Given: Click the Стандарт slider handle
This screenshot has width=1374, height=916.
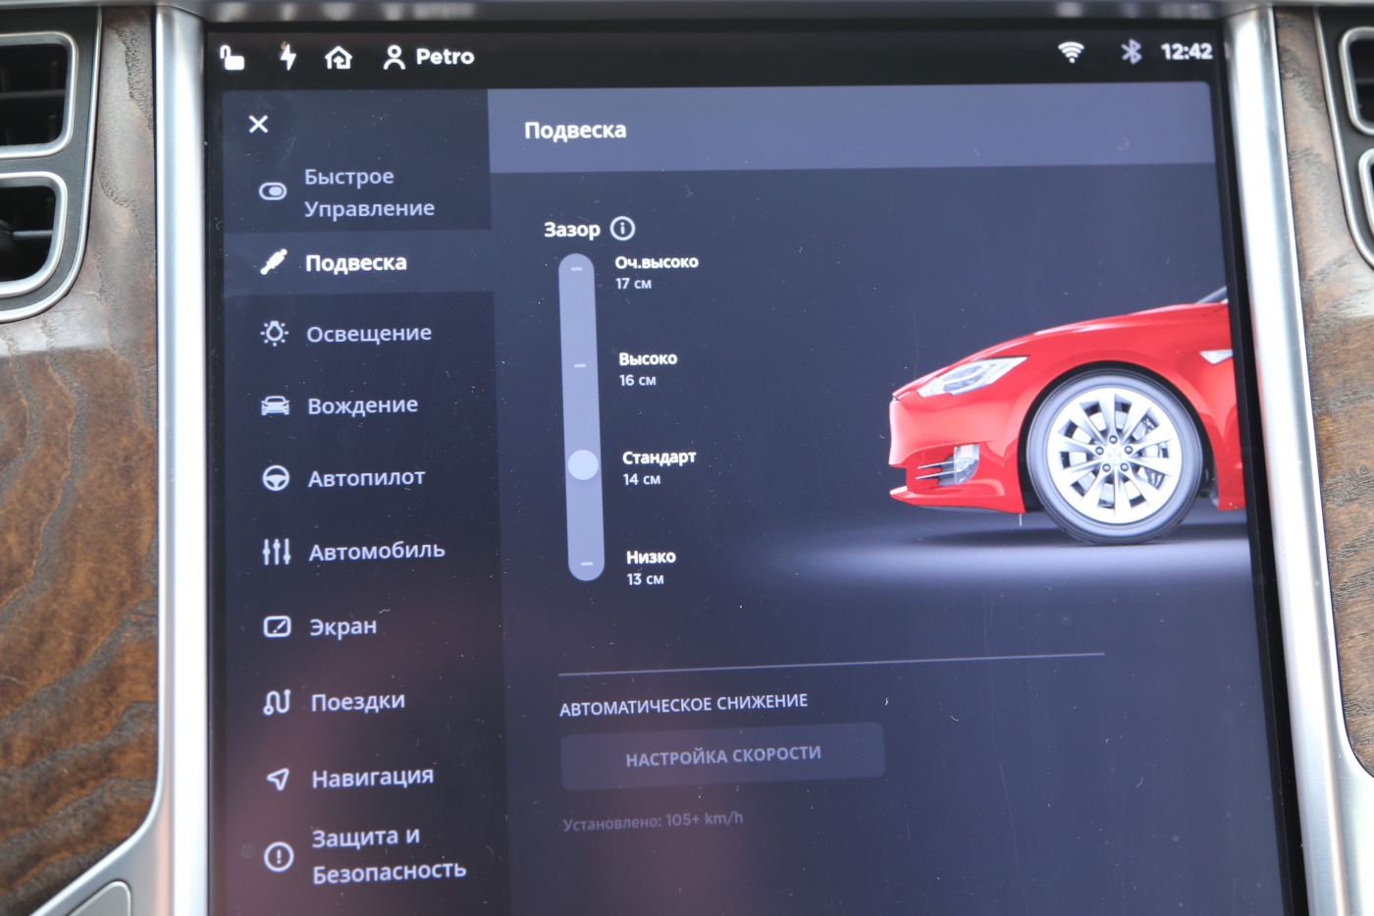Looking at the screenshot, I should pos(584,465).
